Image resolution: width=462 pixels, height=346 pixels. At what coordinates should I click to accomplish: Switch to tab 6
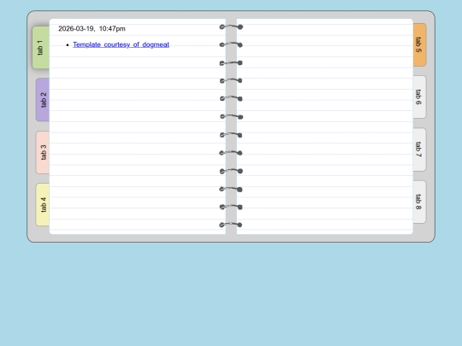pos(419,97)
